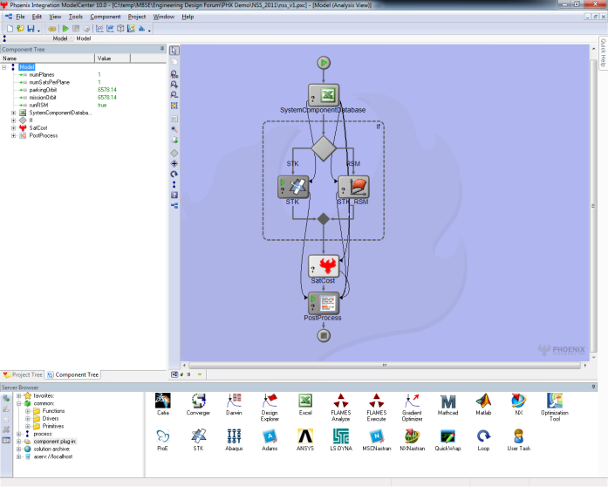The width and height of the screenshot is (608, 487).
Task: Click the PostProcess node in workflow canvas
Action: (324, 303)
